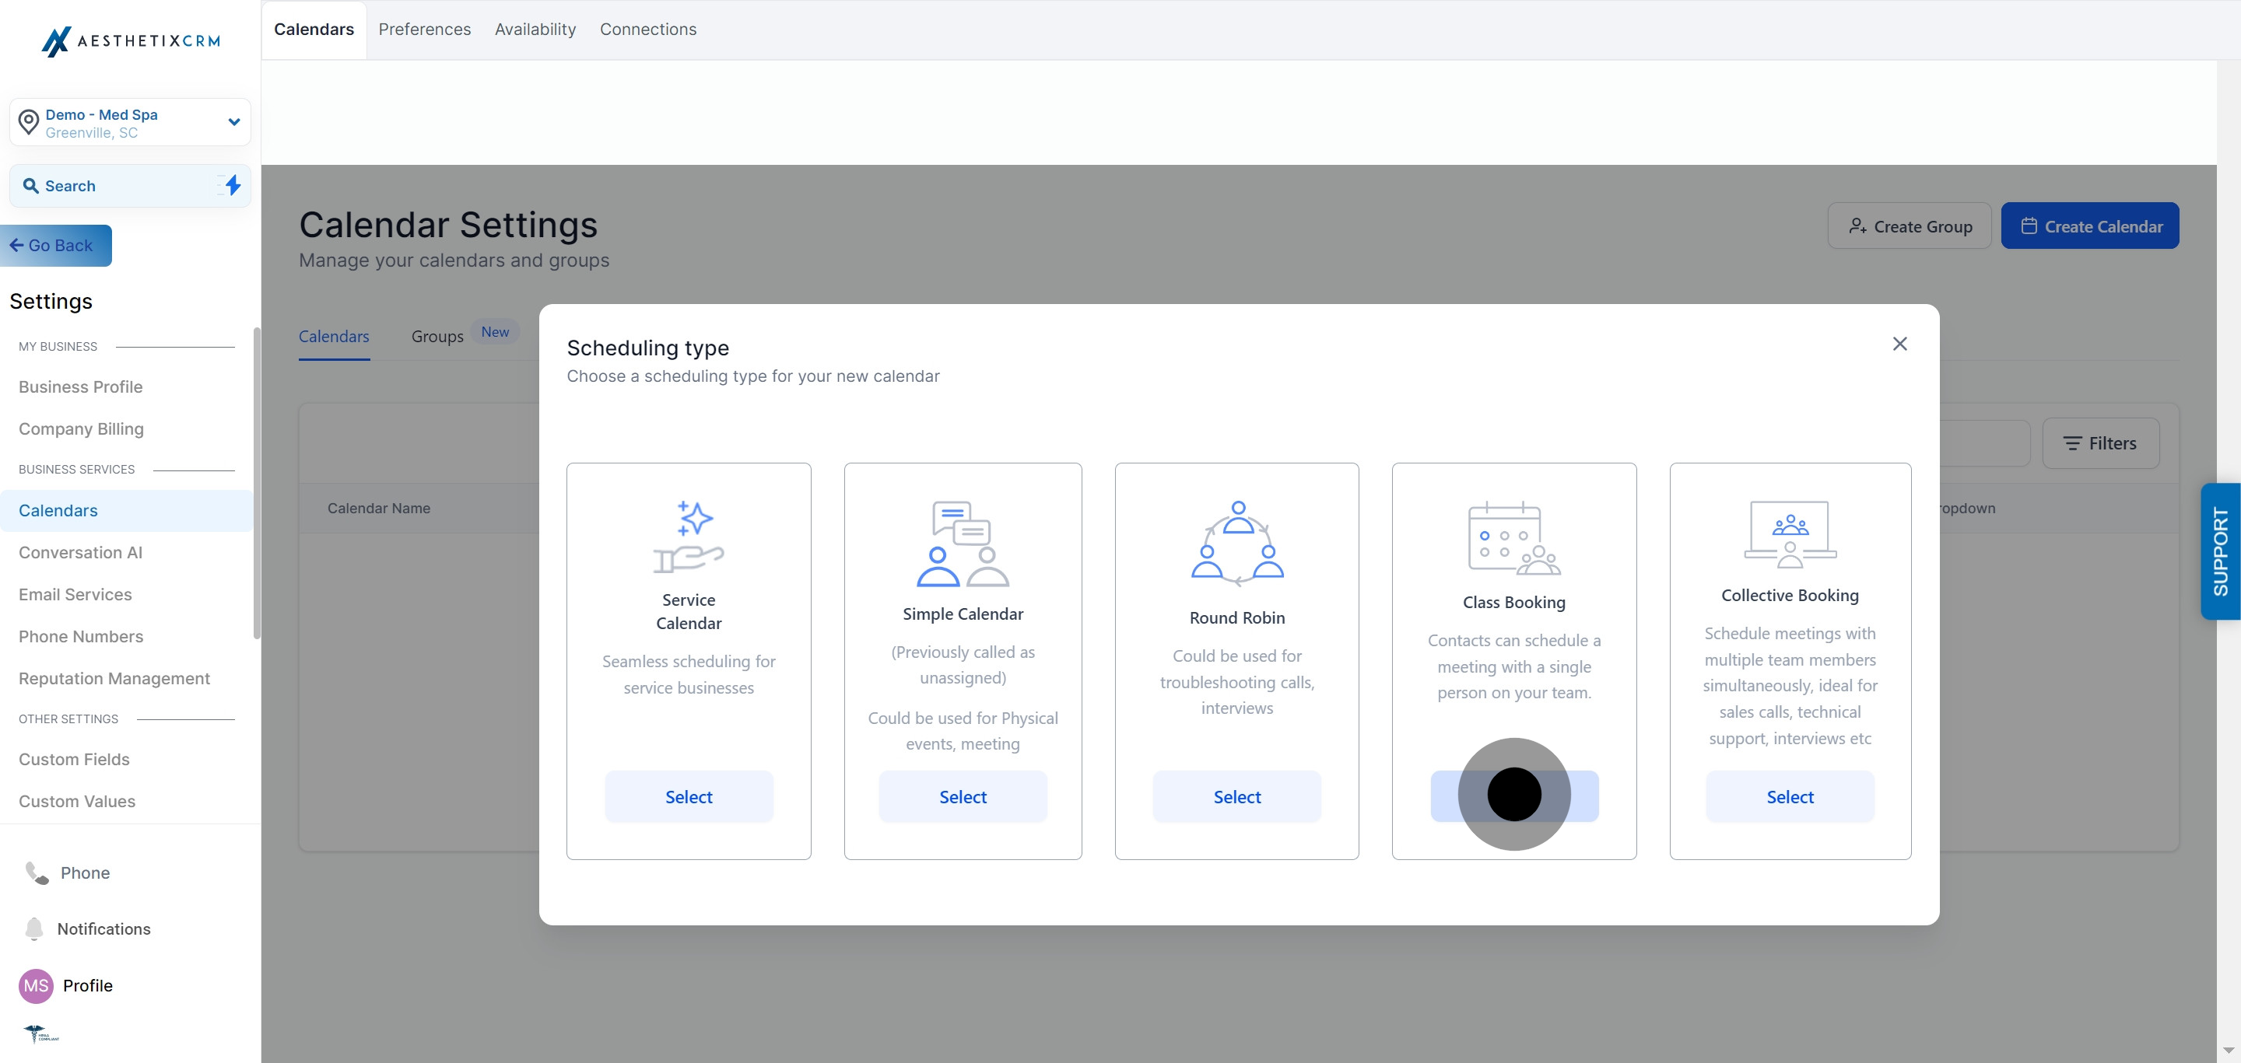Click the Go Back button
This screenshot has width=2241, height=1063.
click(x=54, y=246)
